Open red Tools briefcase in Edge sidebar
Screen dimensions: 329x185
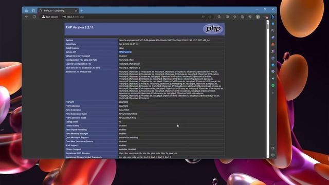(x=273, y=45)
